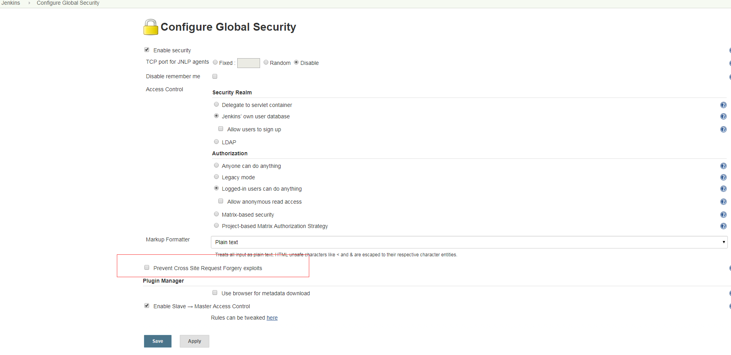Navigate to Jenkins home via breadcrumb
The height and width of the screenshot is (355, 731).
click(11, 3)
